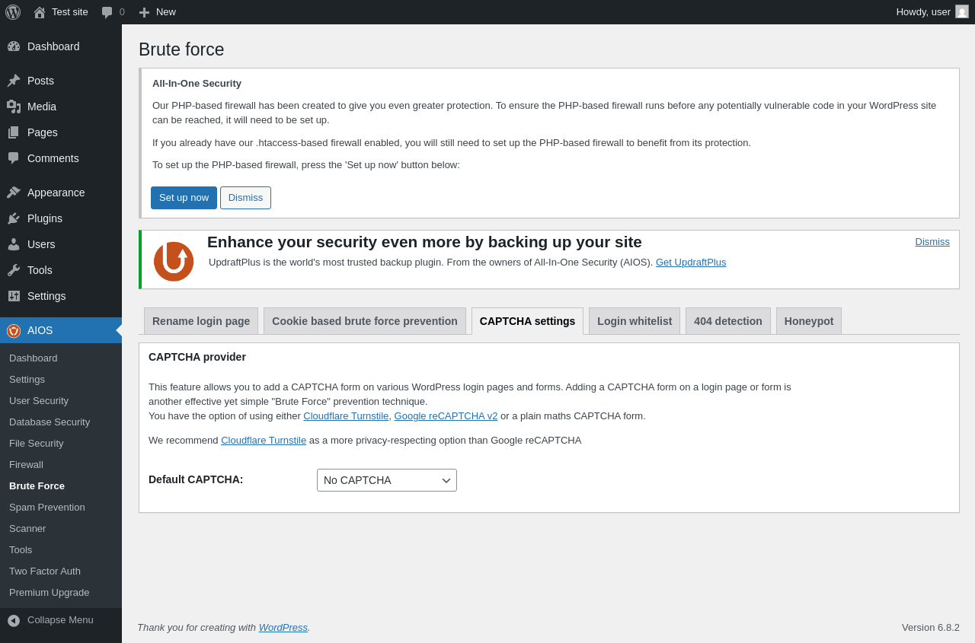Dismiss the UpdraftPlus backup banner
The width and height of the screenshot is (975, 643).
(x=932, y=242)
